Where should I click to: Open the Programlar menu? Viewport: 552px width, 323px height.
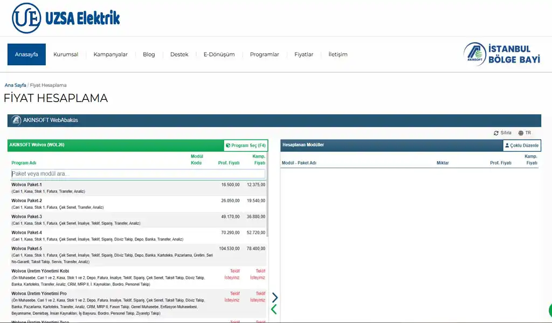coord(264,54)
